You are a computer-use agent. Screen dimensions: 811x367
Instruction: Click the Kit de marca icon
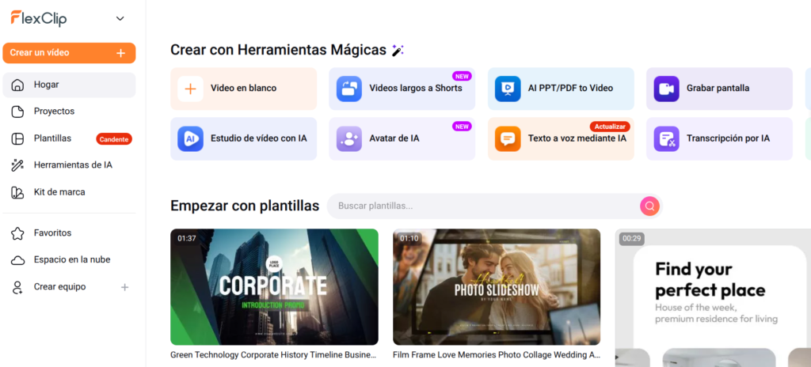(x=17, y=192)
